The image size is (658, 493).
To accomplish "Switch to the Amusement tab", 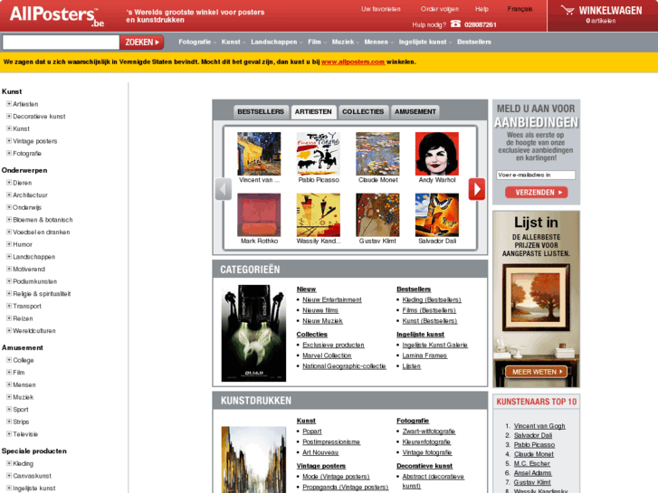I will tap(415, 111).
